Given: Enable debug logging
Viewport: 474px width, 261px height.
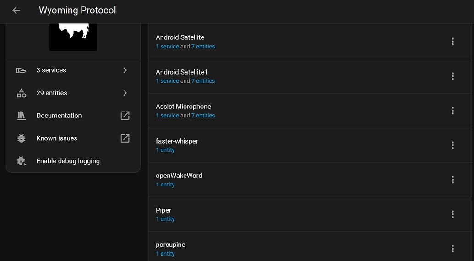Looking at the screenshot, I should (x=68, y=161).
